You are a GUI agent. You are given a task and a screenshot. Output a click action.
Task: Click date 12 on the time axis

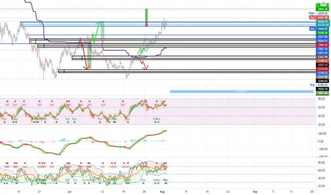(x=102, y=191)
